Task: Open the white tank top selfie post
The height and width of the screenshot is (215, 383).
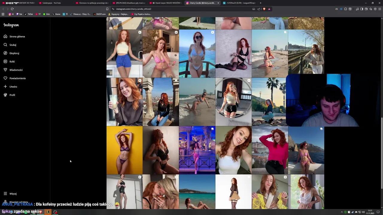Action: pyautogui.click(x=233, y=150)
